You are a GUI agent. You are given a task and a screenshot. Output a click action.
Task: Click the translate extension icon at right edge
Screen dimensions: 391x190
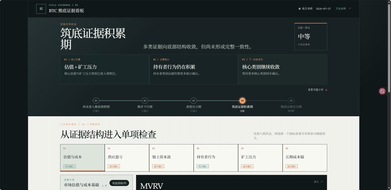pyautogui.click(x=382, y=91)
